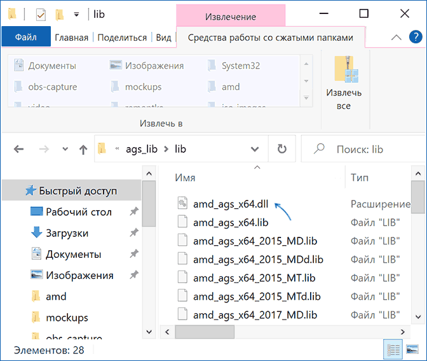Image resolution: width=427 pixels, height=361 pixels.
Task: Choose amd as extraction destination in ribbon
Action: pyautogui.click(x=223, y=87)
